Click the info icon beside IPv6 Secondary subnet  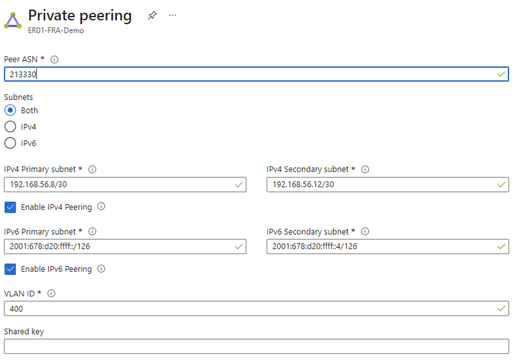pos(365,231)
